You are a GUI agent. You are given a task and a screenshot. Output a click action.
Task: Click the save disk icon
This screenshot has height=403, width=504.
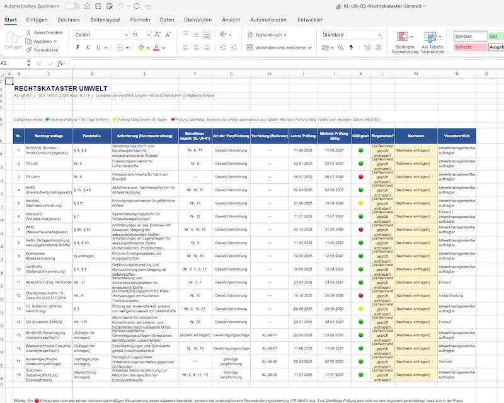tap(98, 6)
